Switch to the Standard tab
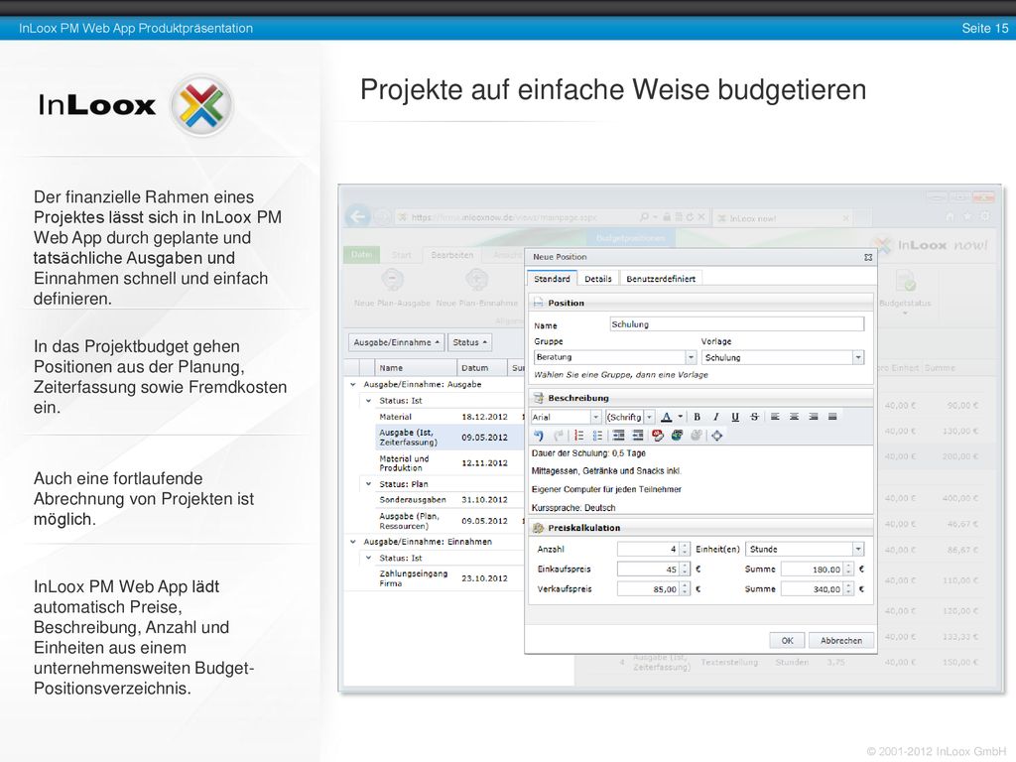 coord(552,279)
